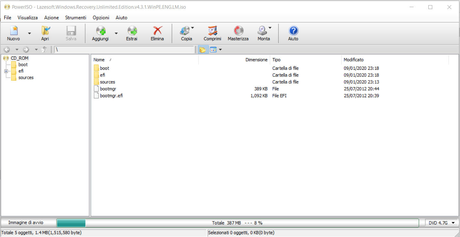Expand the efi folder tree node
The height and width of the screenshot is (237, 460).
pos(6,71)
